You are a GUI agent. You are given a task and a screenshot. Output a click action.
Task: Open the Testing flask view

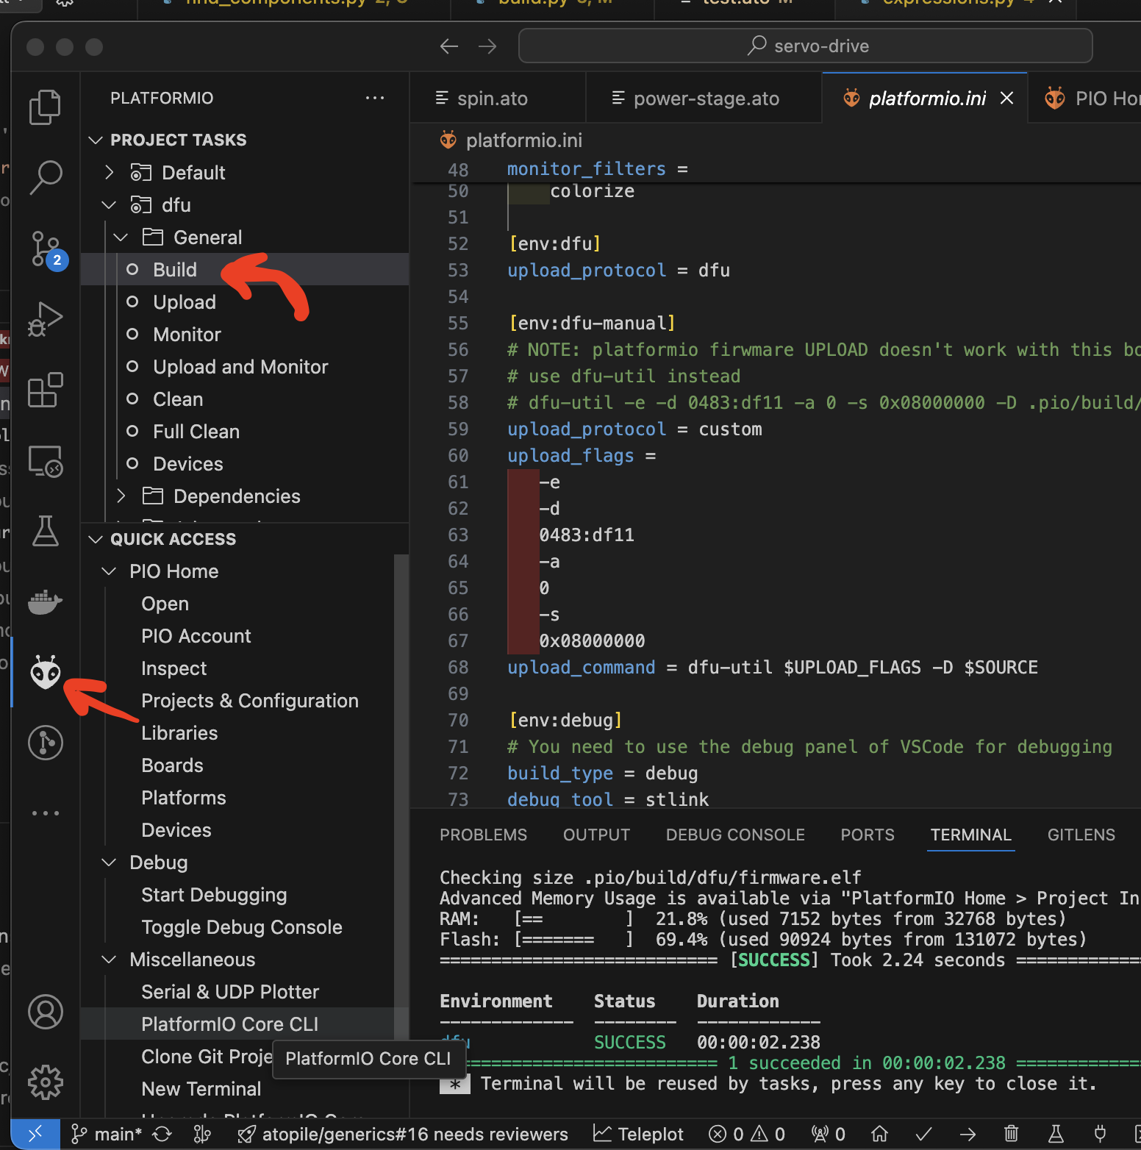click(x=46, y=531)
